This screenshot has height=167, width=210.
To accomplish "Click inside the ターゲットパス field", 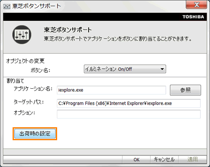I will [x=129, y=103].
